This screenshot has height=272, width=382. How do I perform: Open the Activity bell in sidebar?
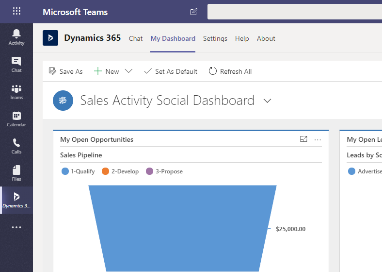tap(16, 37)
